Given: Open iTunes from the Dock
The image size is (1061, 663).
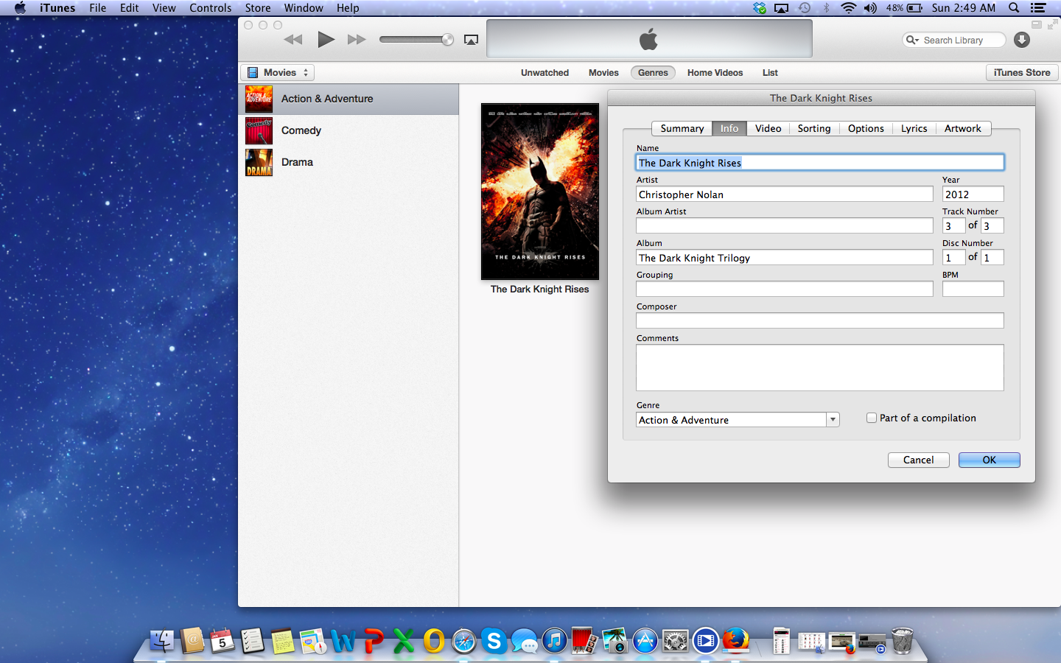Looking at the screenshot, I should point(555,641).
